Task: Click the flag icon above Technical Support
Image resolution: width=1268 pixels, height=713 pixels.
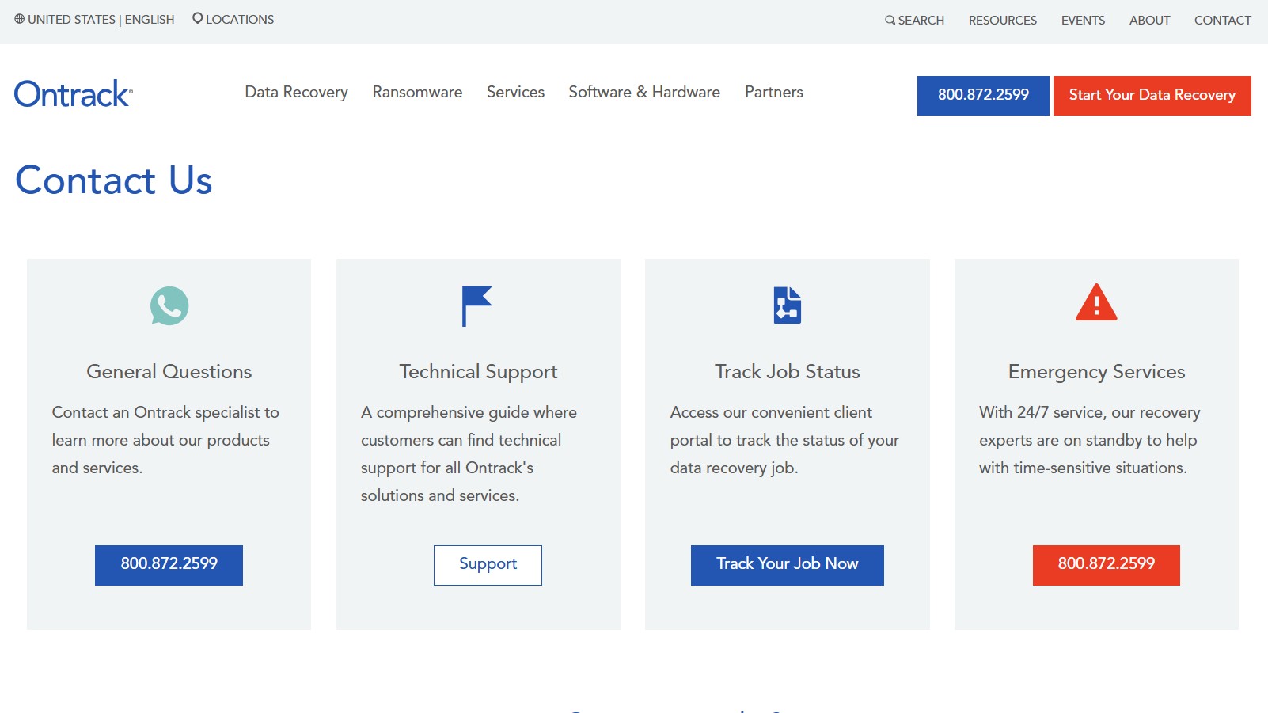Action: (476, 306)
